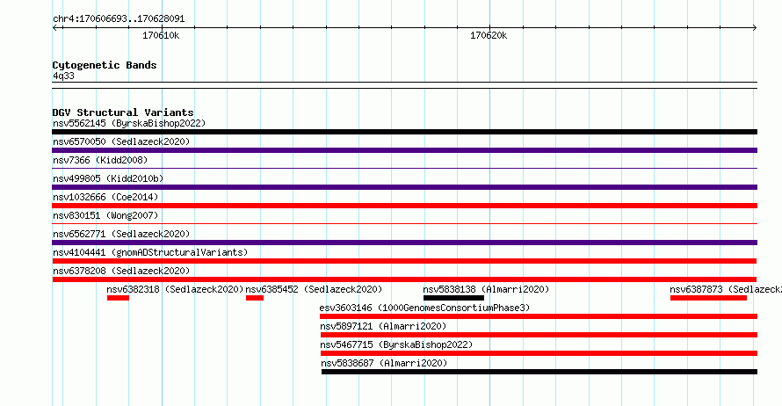Click the 170610k ruler position
Viewport: 782px width, 406px height.
[x=161, y=35]
